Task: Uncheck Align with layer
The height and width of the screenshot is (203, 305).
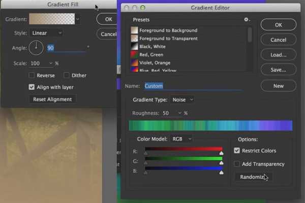Action: [x=32, y=87]
